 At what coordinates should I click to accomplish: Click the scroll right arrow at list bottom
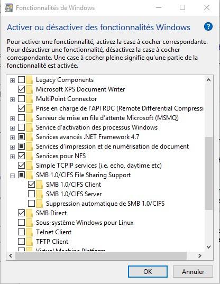pyautogui.click(x=200, y=255)
